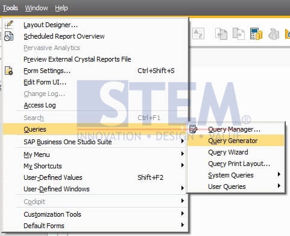The image size is (290, 236).
Task: Click the Default Forms label
Action: coord(44,226)
